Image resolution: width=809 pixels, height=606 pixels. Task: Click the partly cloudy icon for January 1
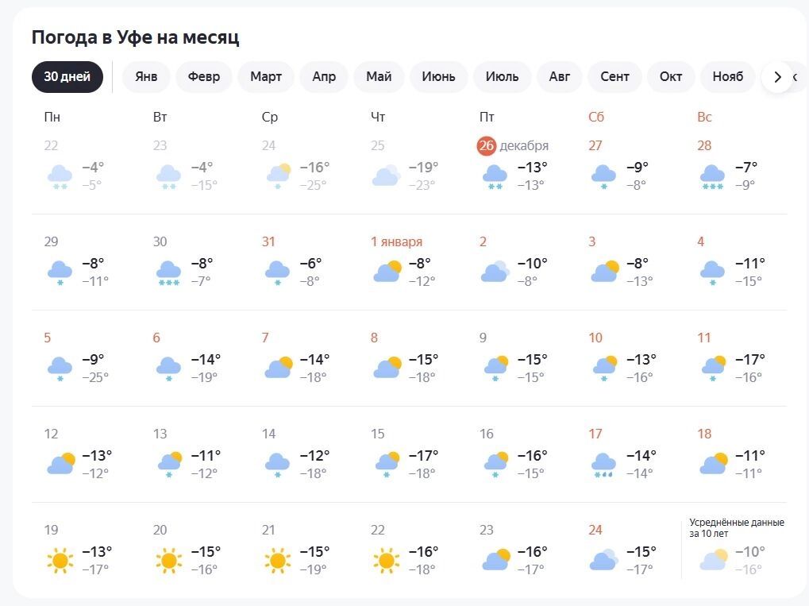pyautogui.click(x=387, y=272)
